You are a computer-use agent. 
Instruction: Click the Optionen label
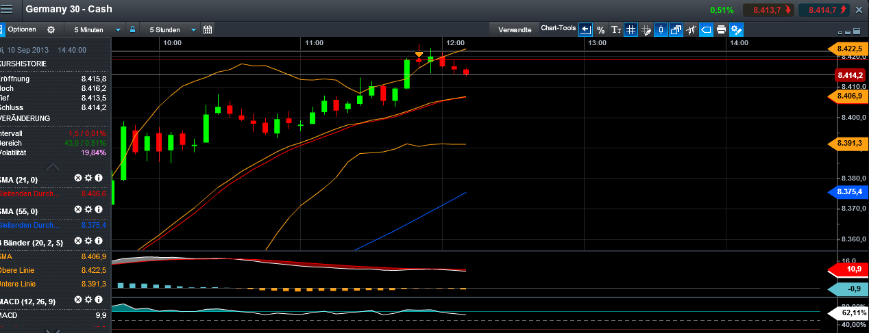click(22, 29)
